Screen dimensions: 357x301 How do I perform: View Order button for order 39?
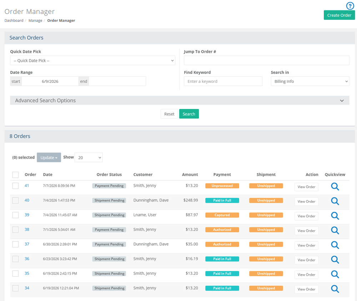(x=306, y=216)
